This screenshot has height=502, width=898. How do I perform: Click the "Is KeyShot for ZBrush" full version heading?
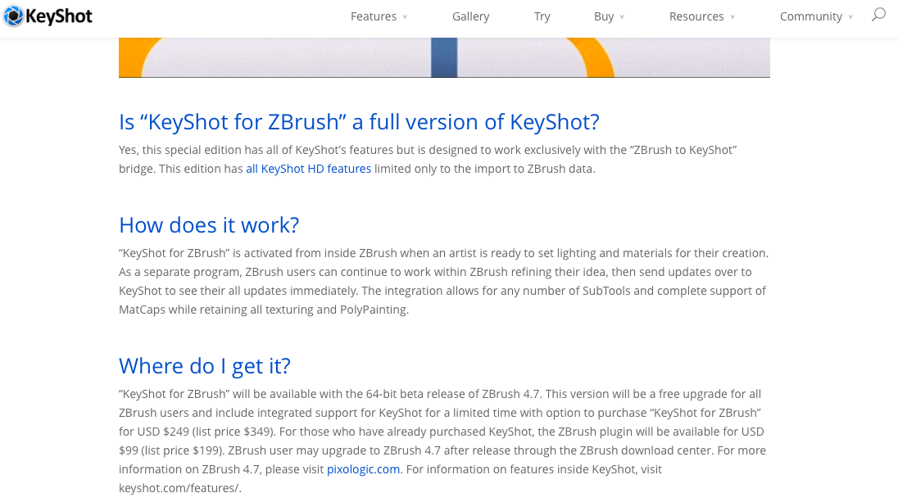(x=359, y=122)
